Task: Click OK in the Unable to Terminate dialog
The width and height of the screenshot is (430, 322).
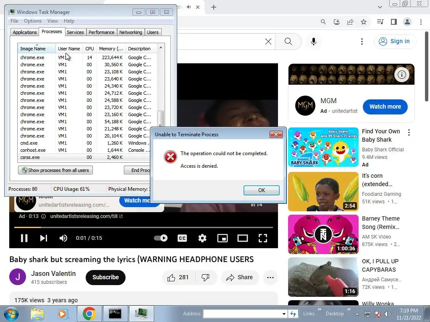Action: (261, 190)
